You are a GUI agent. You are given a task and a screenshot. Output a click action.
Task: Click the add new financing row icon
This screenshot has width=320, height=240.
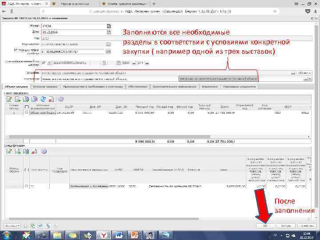coord(18,99)
